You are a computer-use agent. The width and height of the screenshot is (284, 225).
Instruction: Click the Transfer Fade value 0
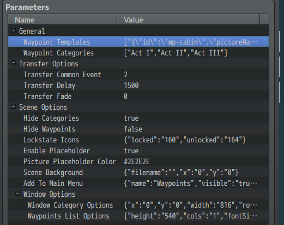click(125, 96)
